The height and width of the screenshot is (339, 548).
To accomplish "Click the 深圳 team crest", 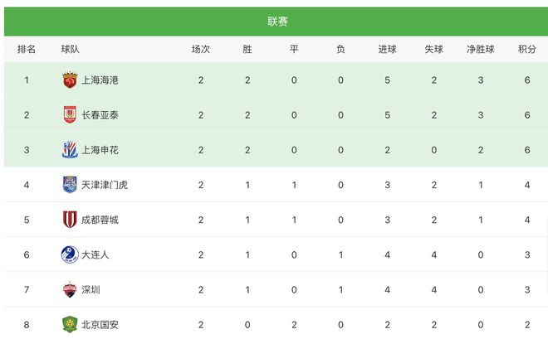I will (70, 290).
